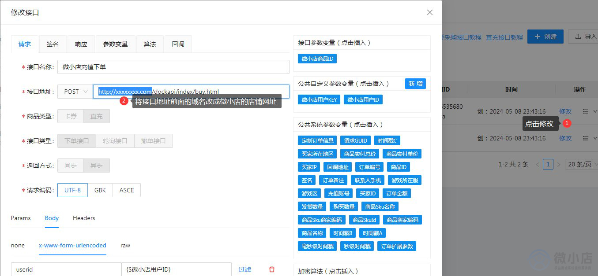Insert the 买家所在地区 variable

point(317,154)
